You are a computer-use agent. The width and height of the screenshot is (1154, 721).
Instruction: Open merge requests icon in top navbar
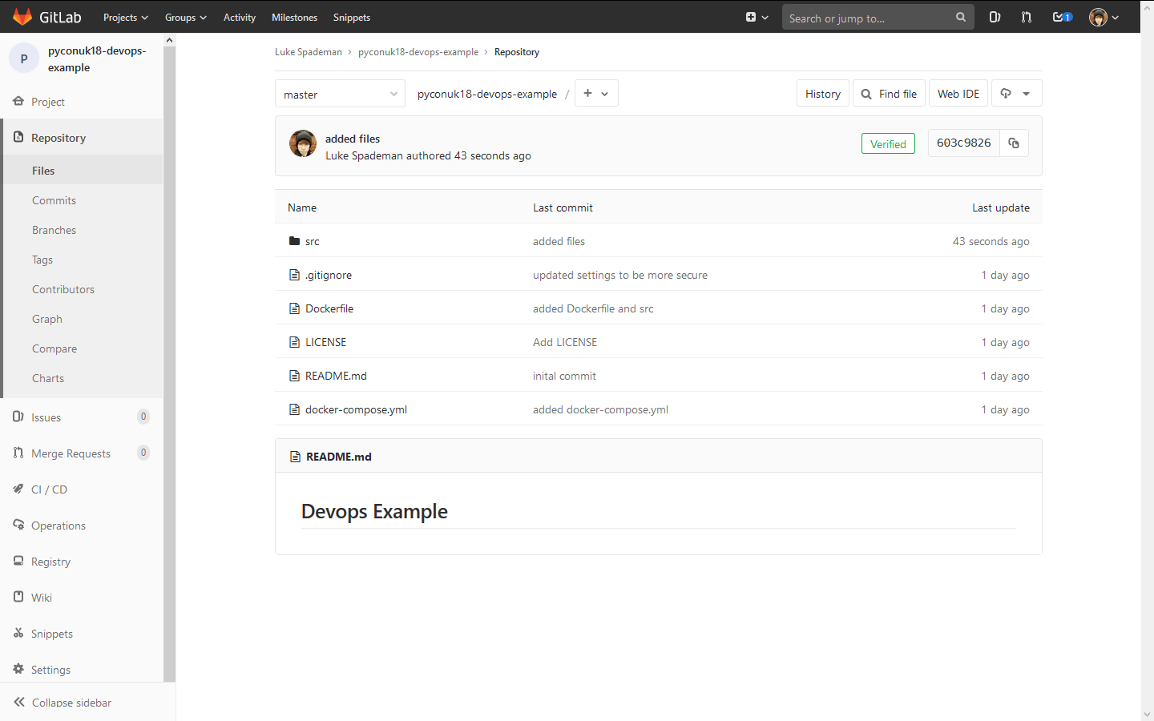(1027, 17)
